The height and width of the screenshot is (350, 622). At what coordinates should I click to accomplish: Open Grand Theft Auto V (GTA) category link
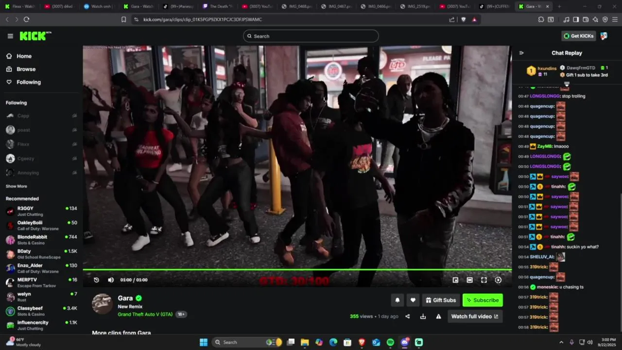pos(145,315)
